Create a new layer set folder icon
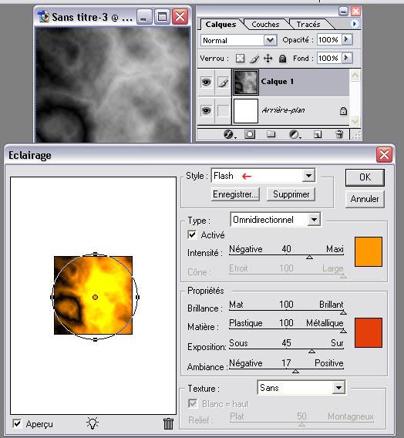 click(271, 134)
